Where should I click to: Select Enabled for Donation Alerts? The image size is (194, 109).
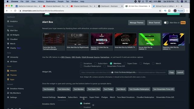pyautogui.click(x=81, y=104)
